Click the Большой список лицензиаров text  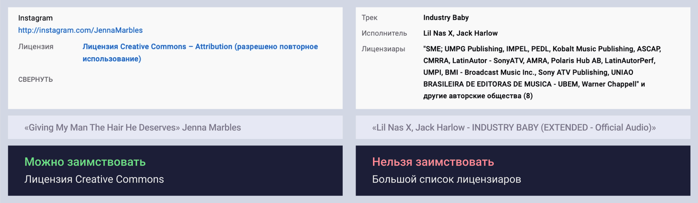point(446,179)
